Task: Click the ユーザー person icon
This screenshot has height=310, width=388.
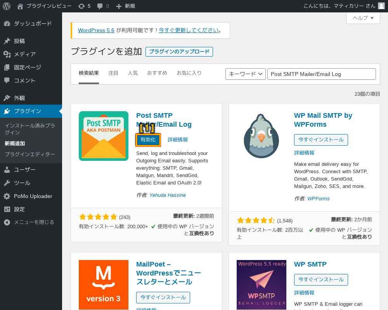Action: coord(7,170)
